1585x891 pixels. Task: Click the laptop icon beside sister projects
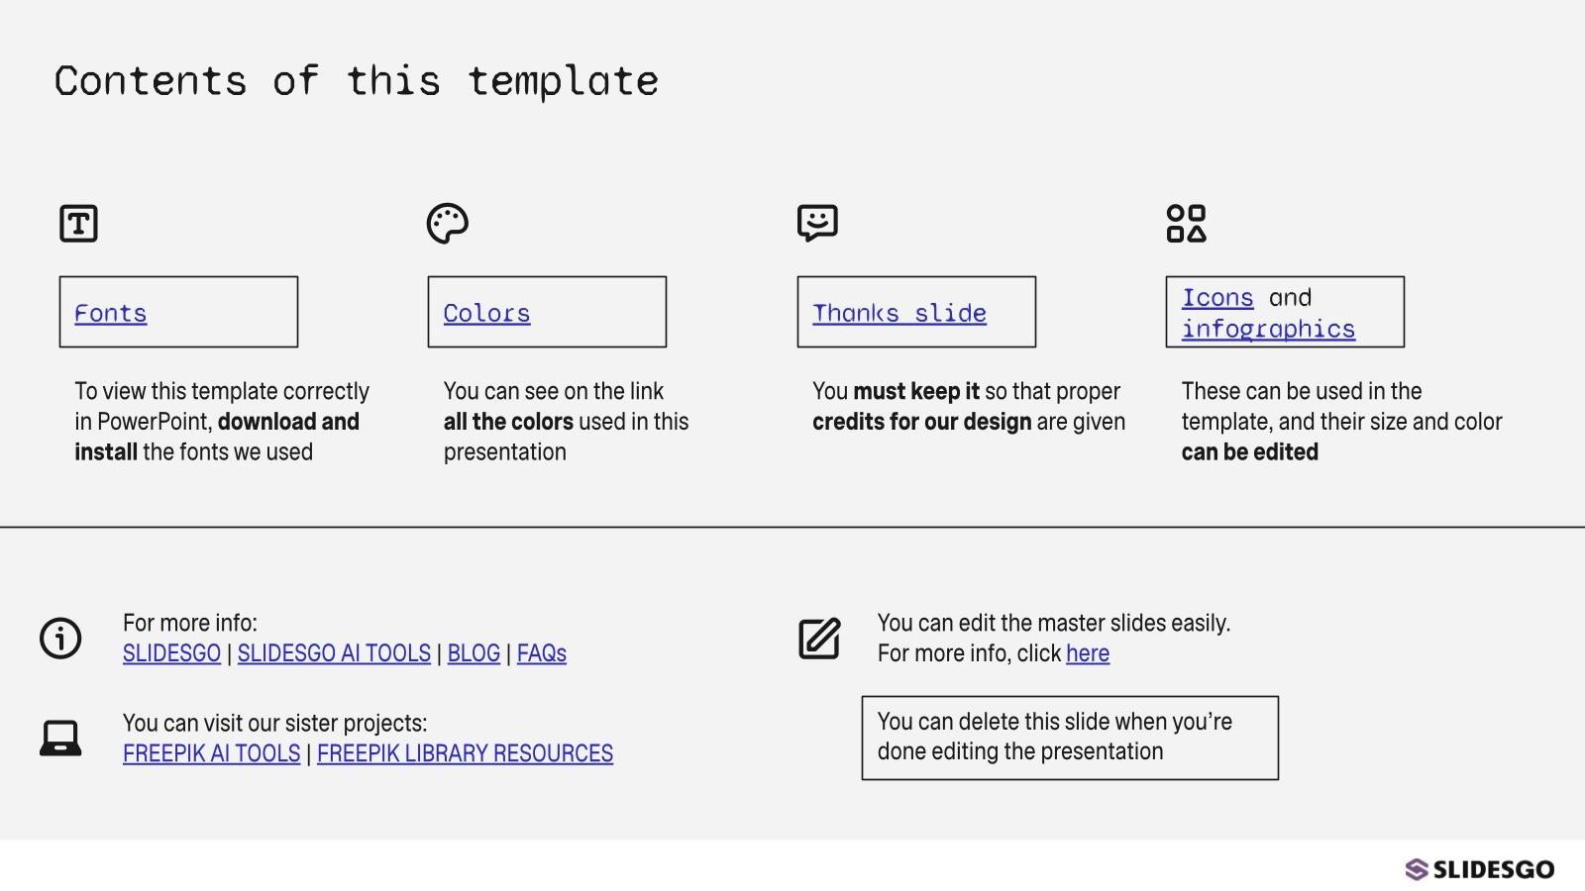(x=60, y=738)
